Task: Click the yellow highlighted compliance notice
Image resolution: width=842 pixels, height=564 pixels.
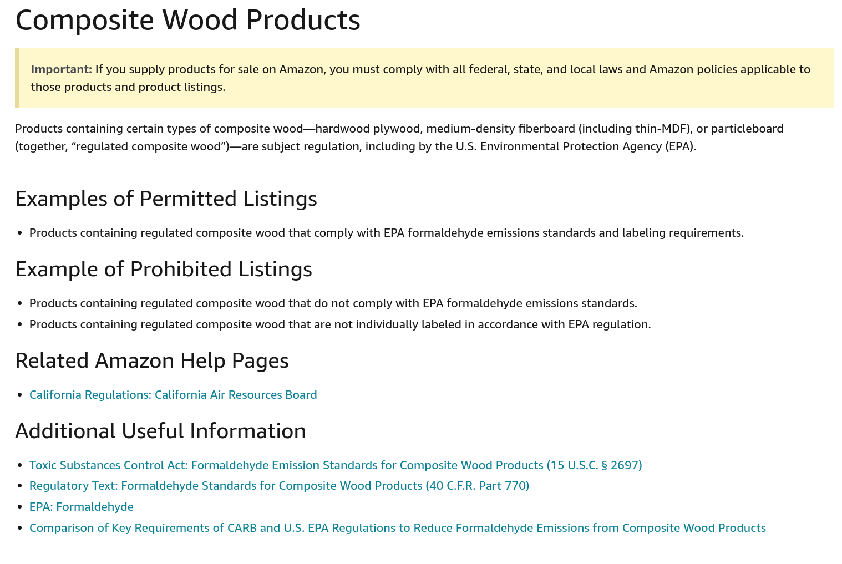Action: tap(422, 78)
